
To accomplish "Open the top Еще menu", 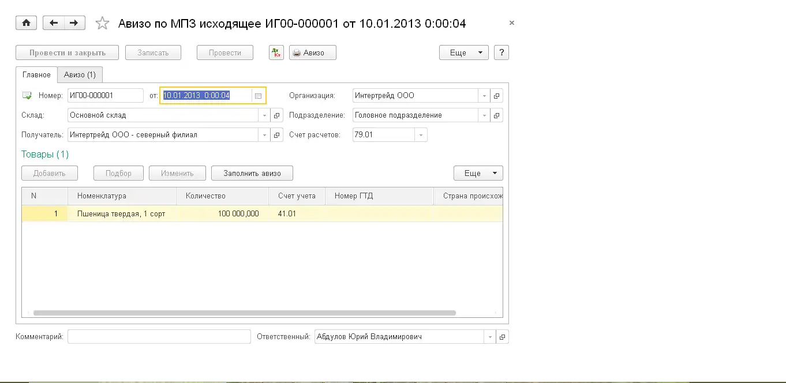I will point(463,52).
